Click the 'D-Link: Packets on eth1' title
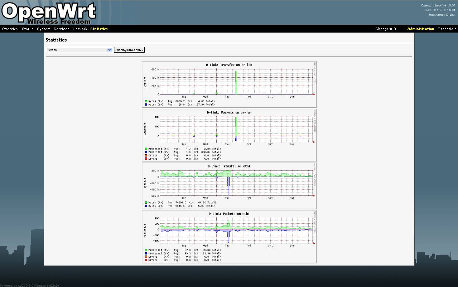The width and height of the screenshot is (458, 287). [x=229, y=214]
